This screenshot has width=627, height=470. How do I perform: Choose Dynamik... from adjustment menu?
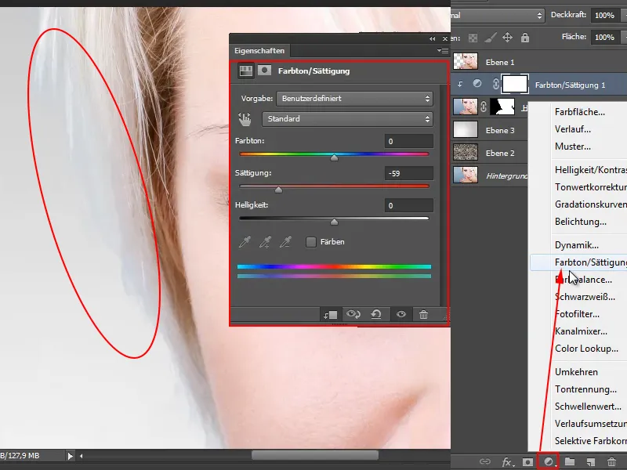[x=576, y=245]
